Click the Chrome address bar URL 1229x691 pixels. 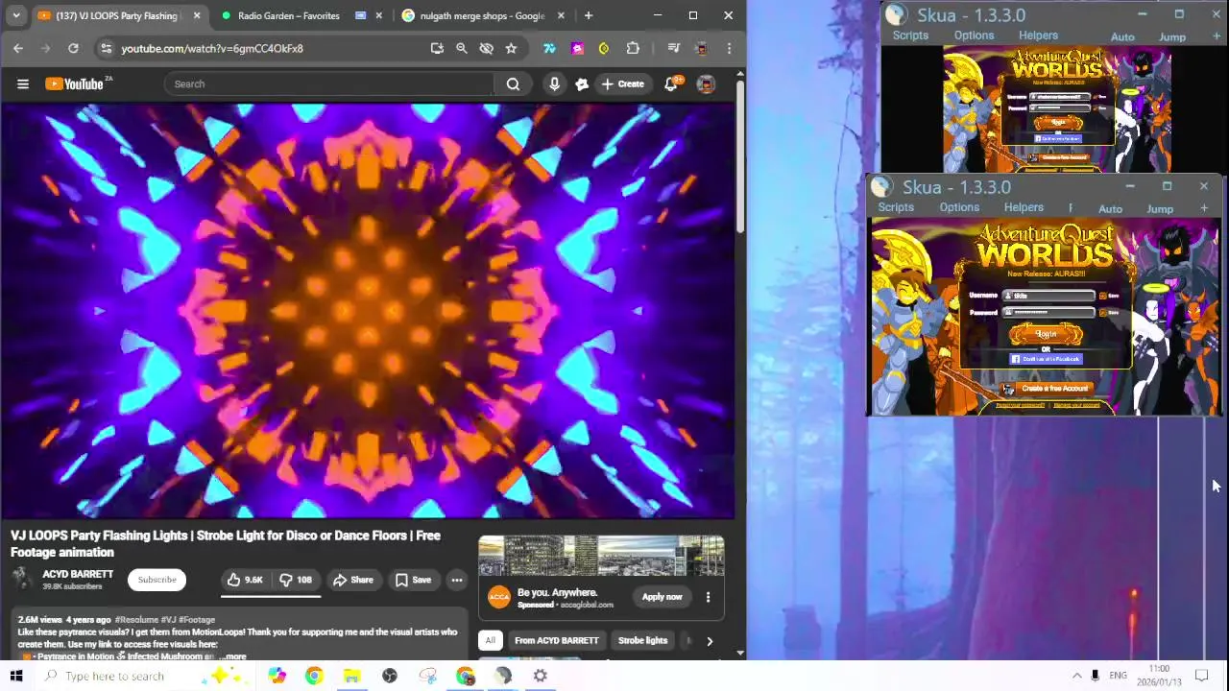click(212, 48)
